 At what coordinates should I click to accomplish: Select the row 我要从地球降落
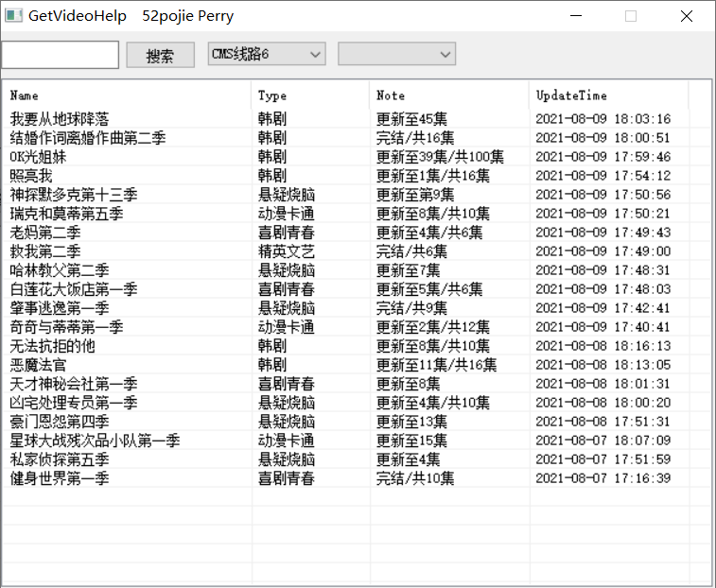pos(60,119)
